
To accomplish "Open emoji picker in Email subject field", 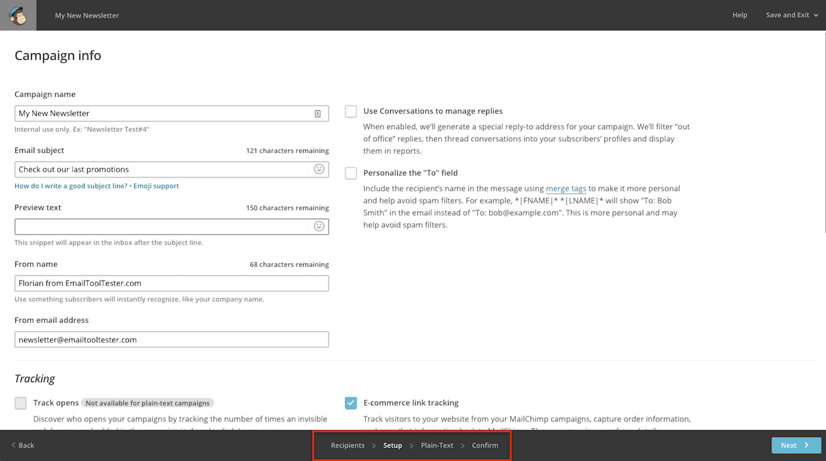I will coord(319,169).
